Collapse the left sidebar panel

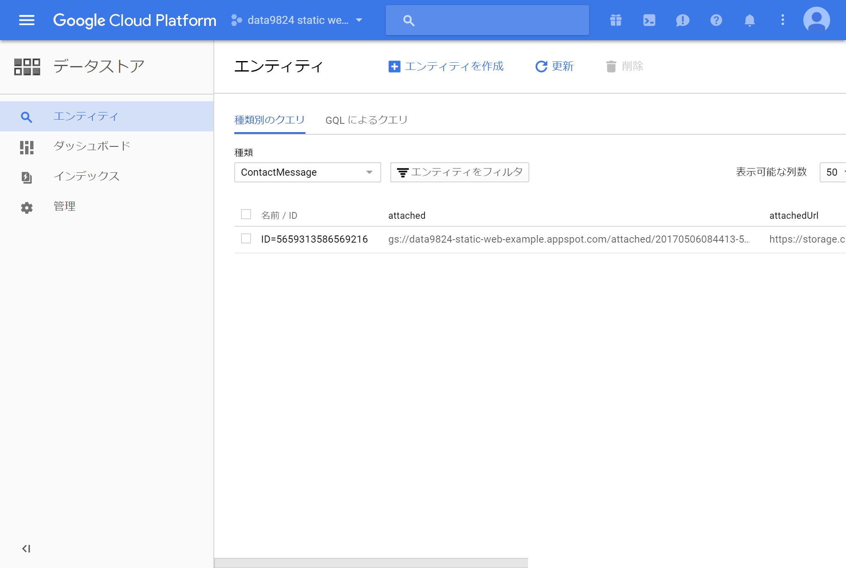pyautogui.click(x=26, y=548)
